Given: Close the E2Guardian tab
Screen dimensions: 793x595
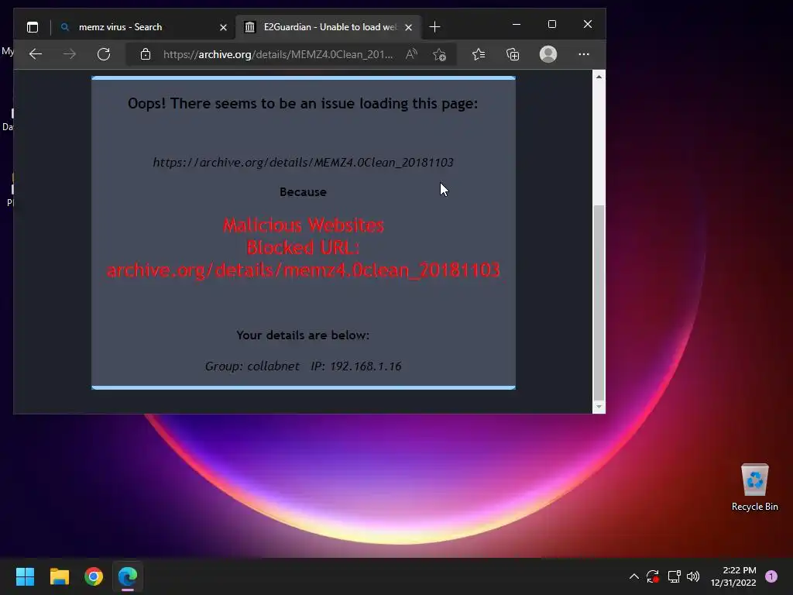Looking at the screenshot, I should [409, 27].
